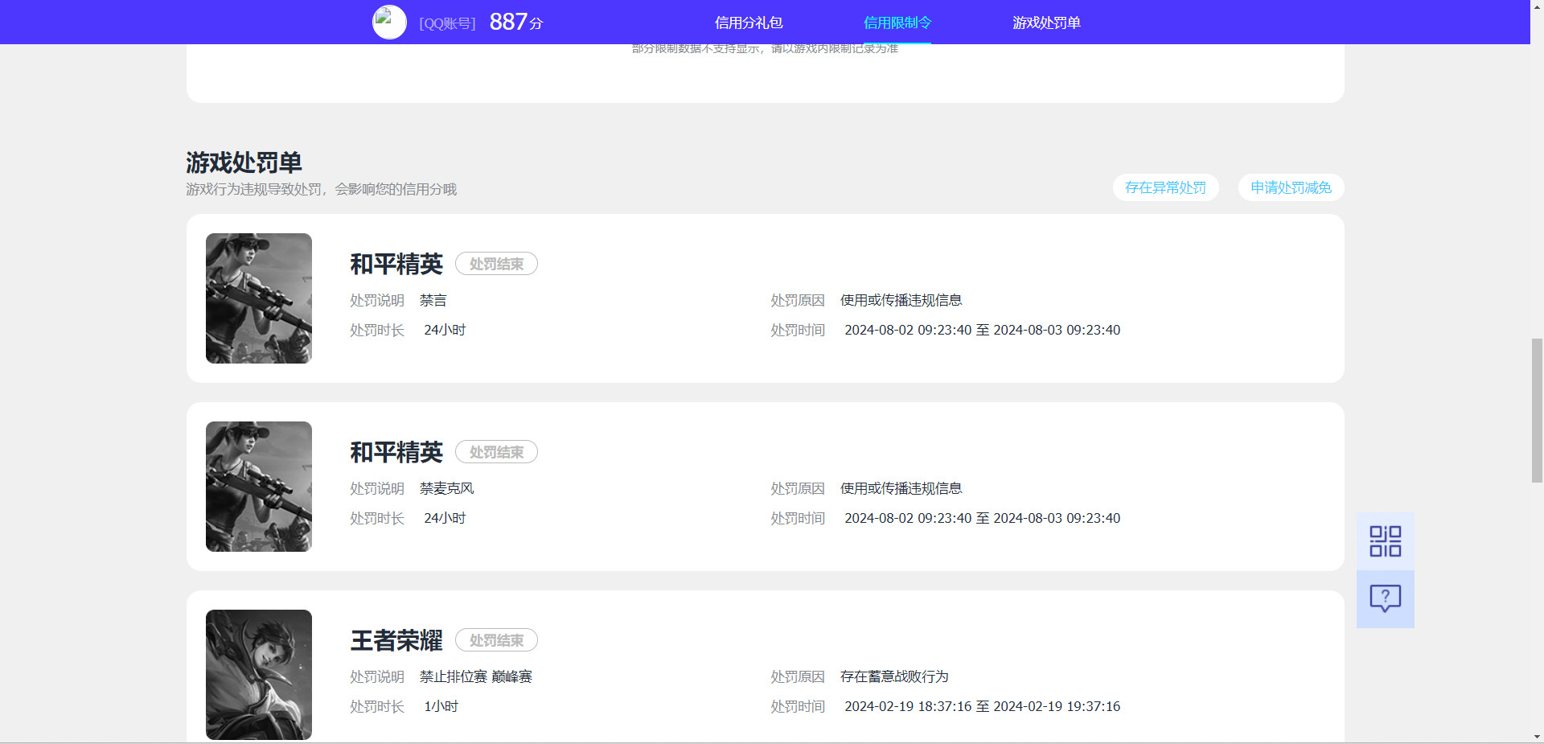Open the help question bubble icon
Image resolution: width=1544 pixels, height=744 pixels.
(x=1385, y=599)
